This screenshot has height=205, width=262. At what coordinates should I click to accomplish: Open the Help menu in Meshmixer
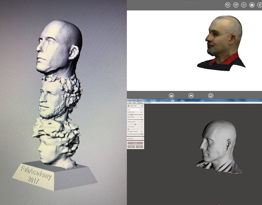tap(134, 102)
